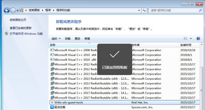Minimize the Programs and Features window
Viewport: 205px width, 110px height.
[184, 4]
